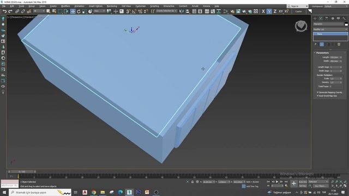Choose the Rectangular Selection Region tool

[x=61, y=11]
